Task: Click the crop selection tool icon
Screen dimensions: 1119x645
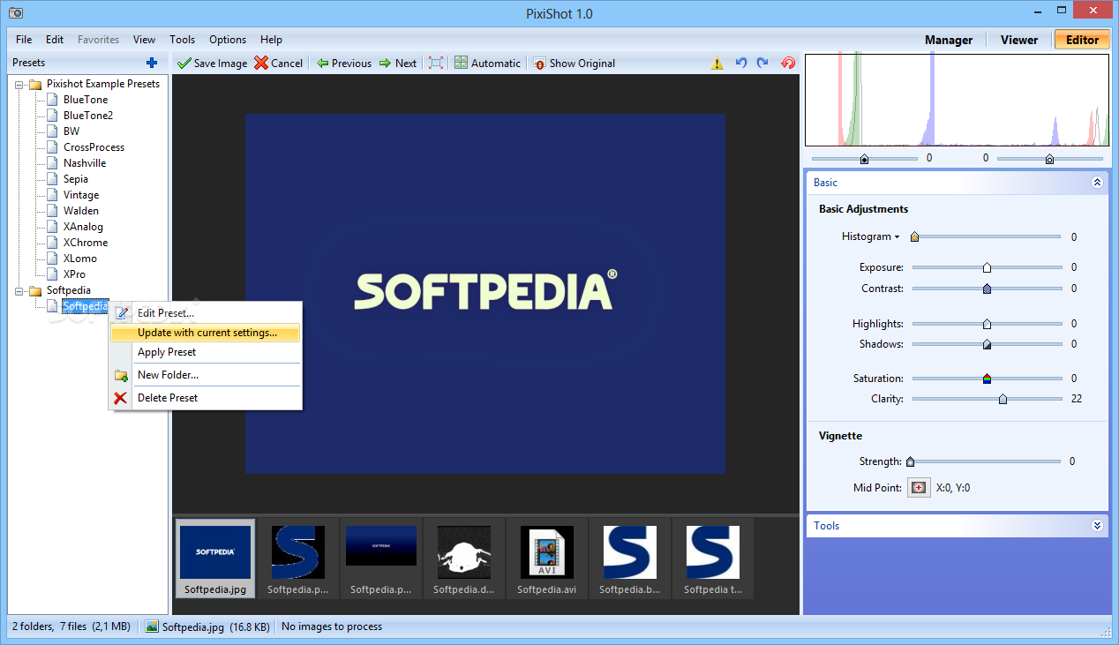Action: [436, 63]
